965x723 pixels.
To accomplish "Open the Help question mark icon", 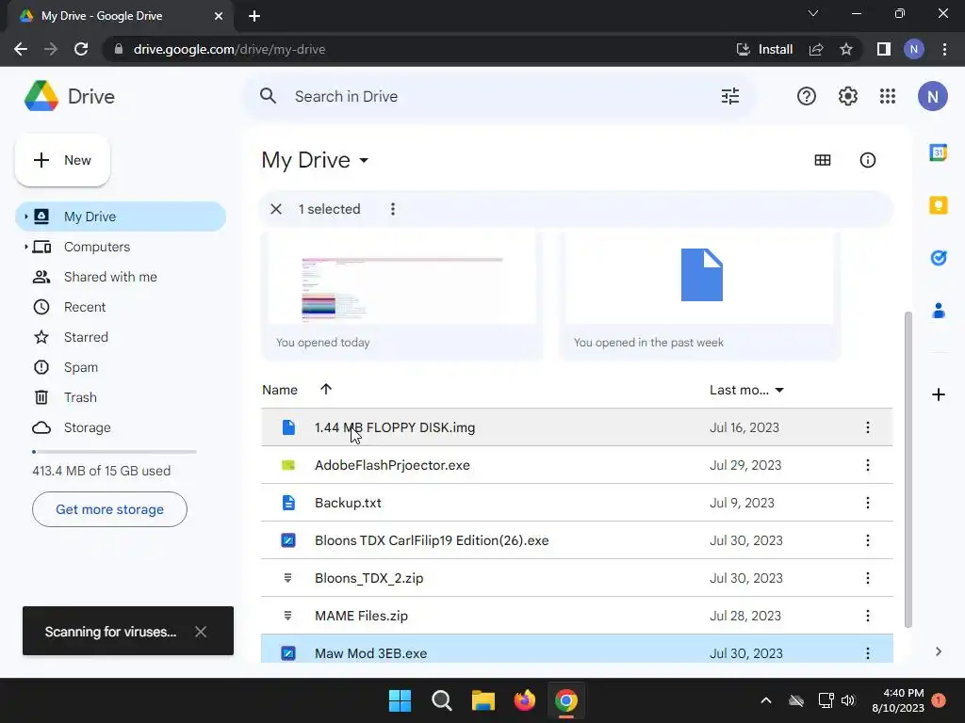I will point(807,96).
